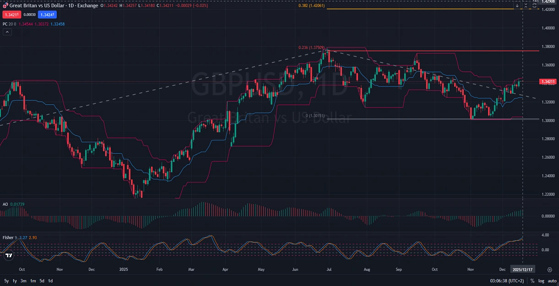Click the blue buy price 1.34241 button
The width and height of the screenshot is (559, 286).
[x=47, y=15]
